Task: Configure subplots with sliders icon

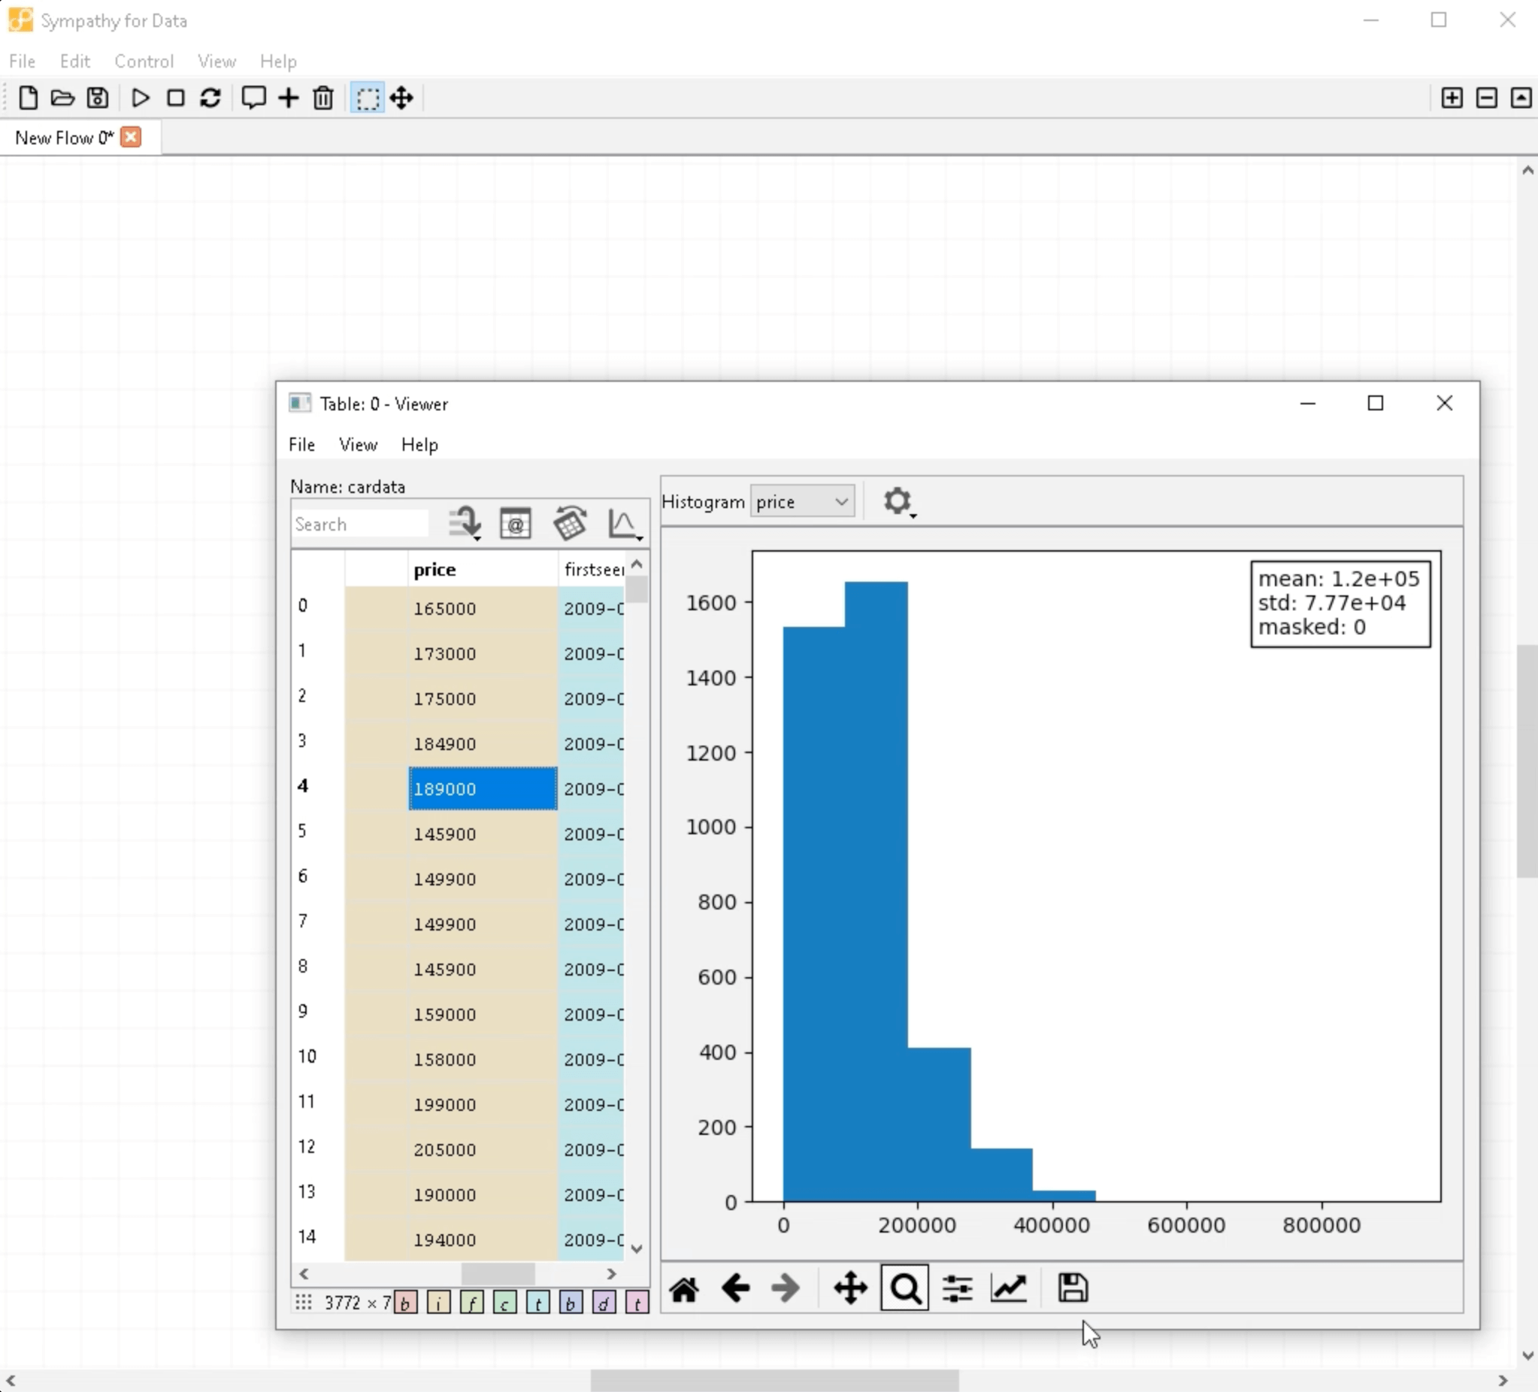Action: click(957, 1289)
